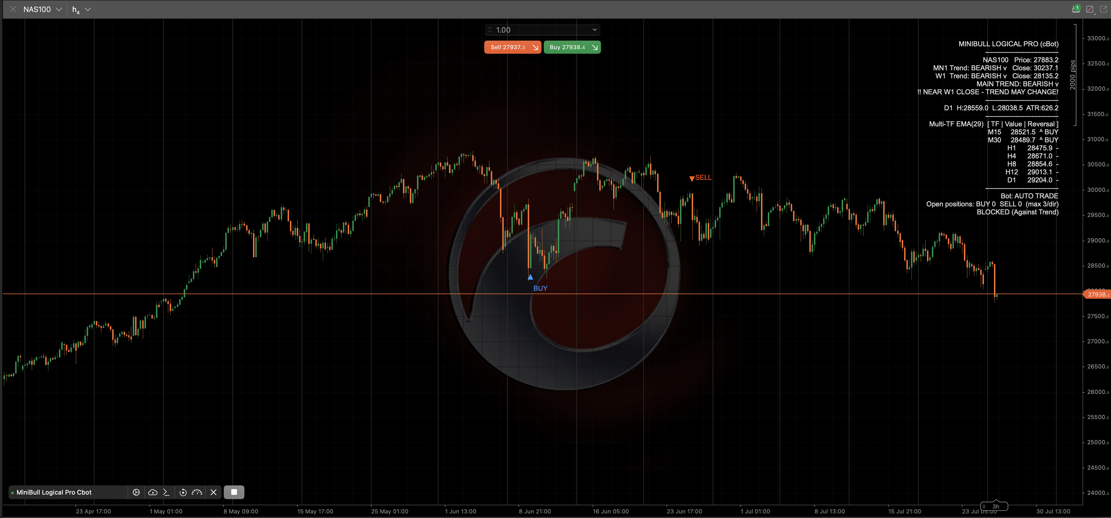Click the 8 Jun 21:00 time axis label
1111x518 pixels.
pyautogui.click(x=535, y=511)
